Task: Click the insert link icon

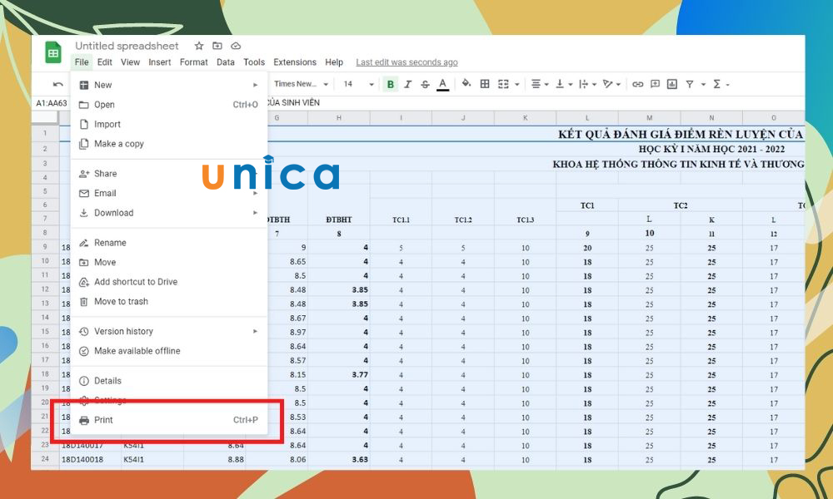Action: point(637,84)
